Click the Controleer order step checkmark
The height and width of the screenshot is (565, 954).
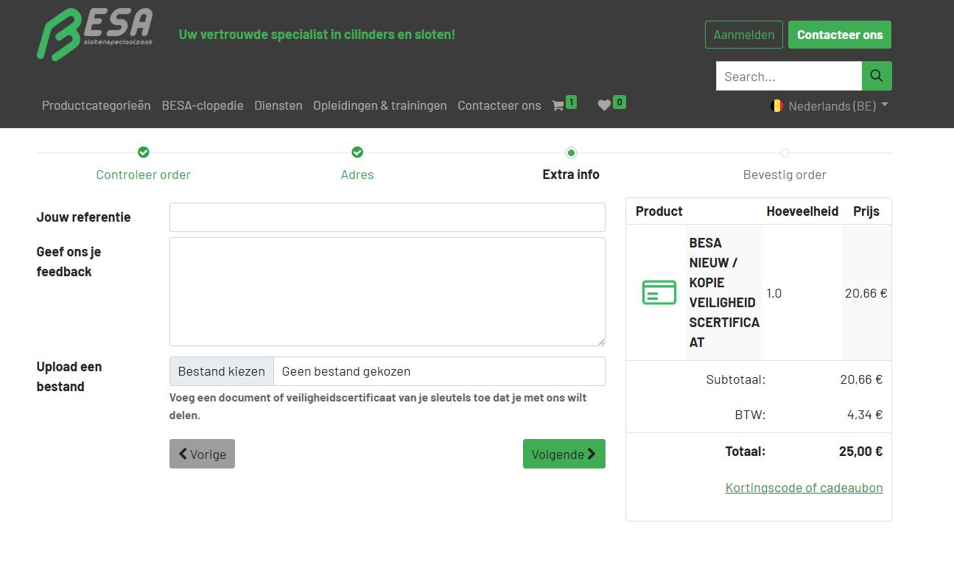coord(144,152)
